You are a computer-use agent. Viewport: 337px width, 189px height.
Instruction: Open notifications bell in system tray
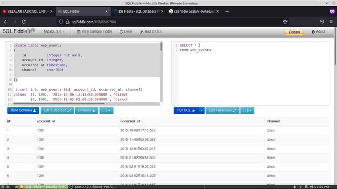(x=295, y=187)
